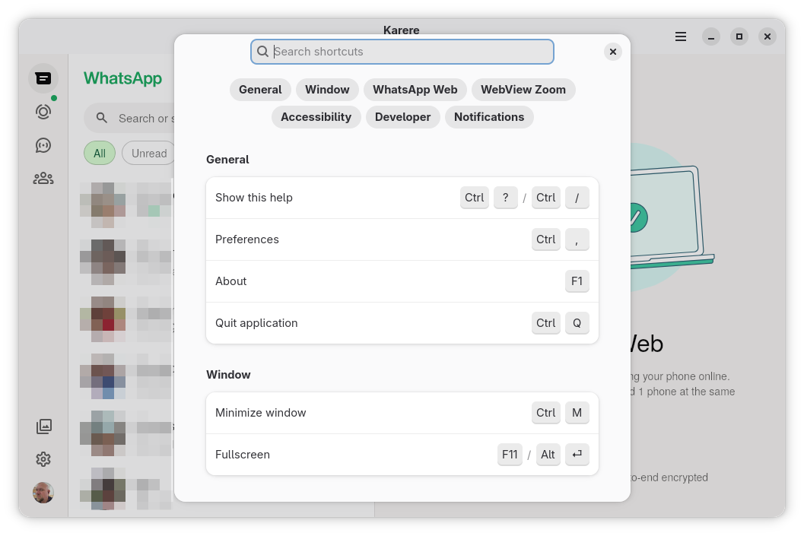Viewport: 804px width, 536px height.
Task: Focus the Search shortcuts input field
Action: (402, 52)
